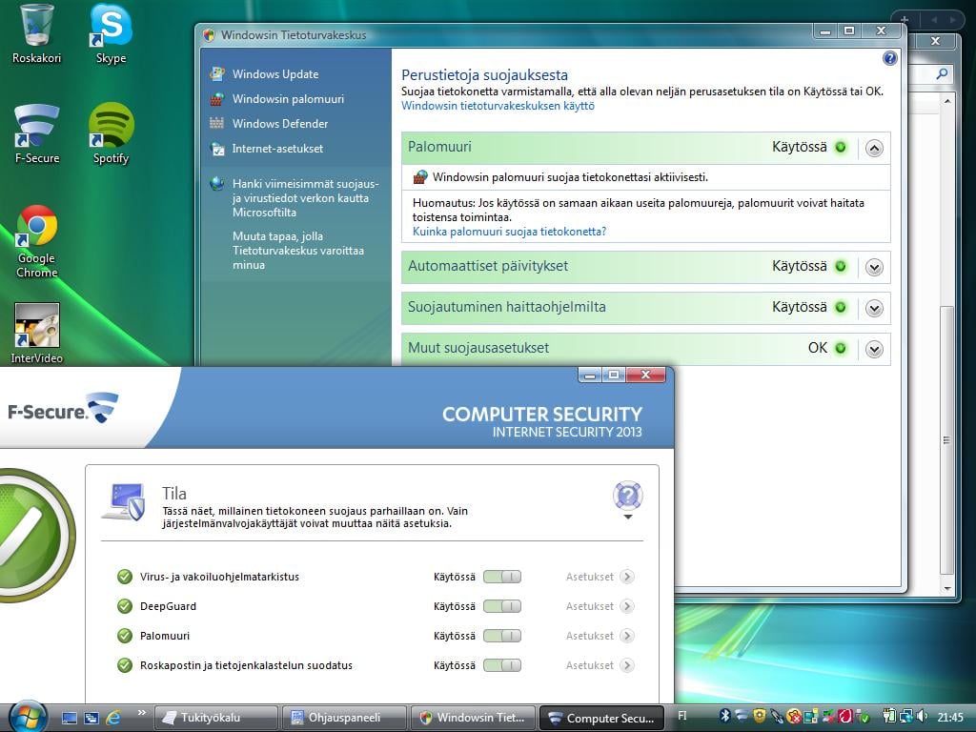Toggle the F-Secure Palomuuri switch
The width and height of the screenshot is (976, 732).
502,636
